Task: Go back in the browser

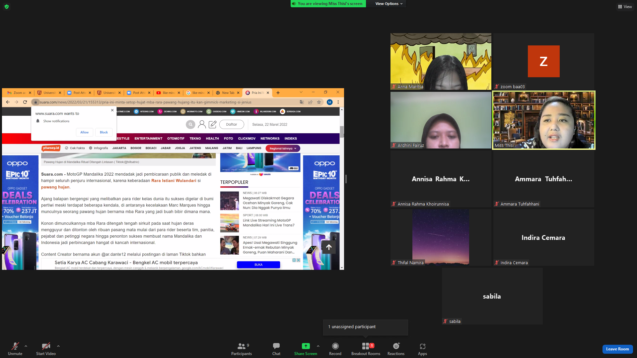Action: pyautogui.click(x=8, y=102)
